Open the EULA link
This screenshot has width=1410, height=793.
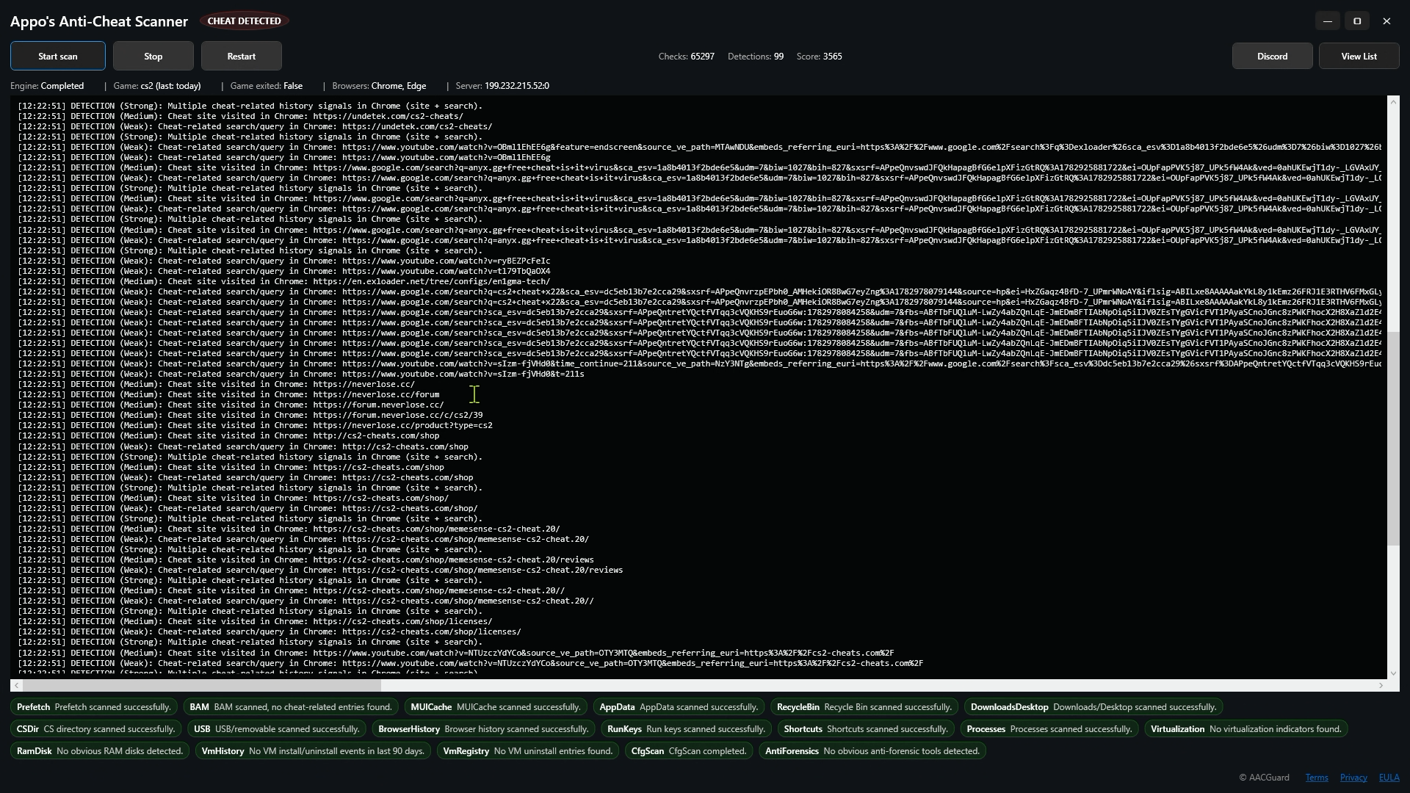point(1389,778)
